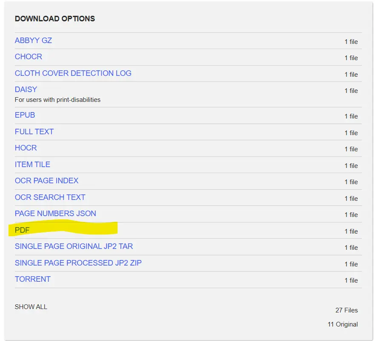The image size is (375, 341).
Task: Click the highlighted PDF download link
Action: (x=22, y=230)
